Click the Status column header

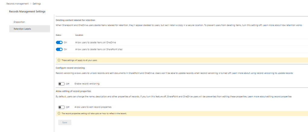pos(59,35)
